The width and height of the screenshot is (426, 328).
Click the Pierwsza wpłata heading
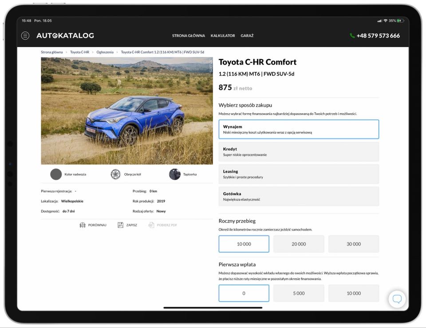(237, 265)
